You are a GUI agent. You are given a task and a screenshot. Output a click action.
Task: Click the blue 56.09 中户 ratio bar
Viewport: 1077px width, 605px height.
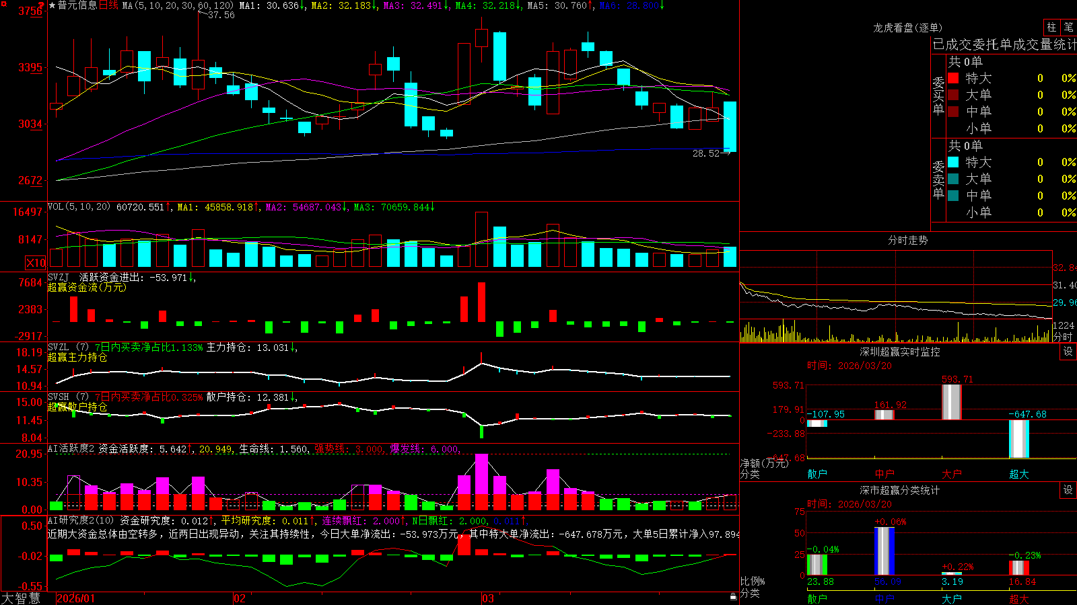(x=884, y=551)
